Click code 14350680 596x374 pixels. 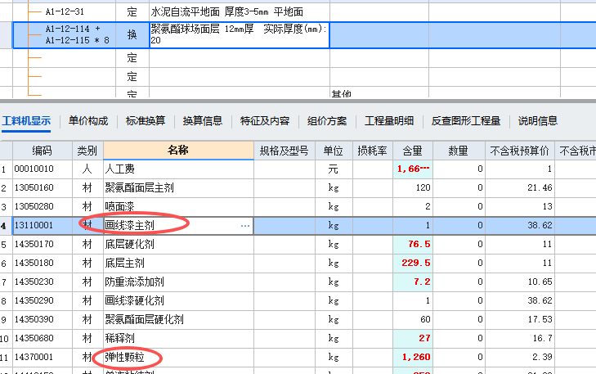coord(34,338)
